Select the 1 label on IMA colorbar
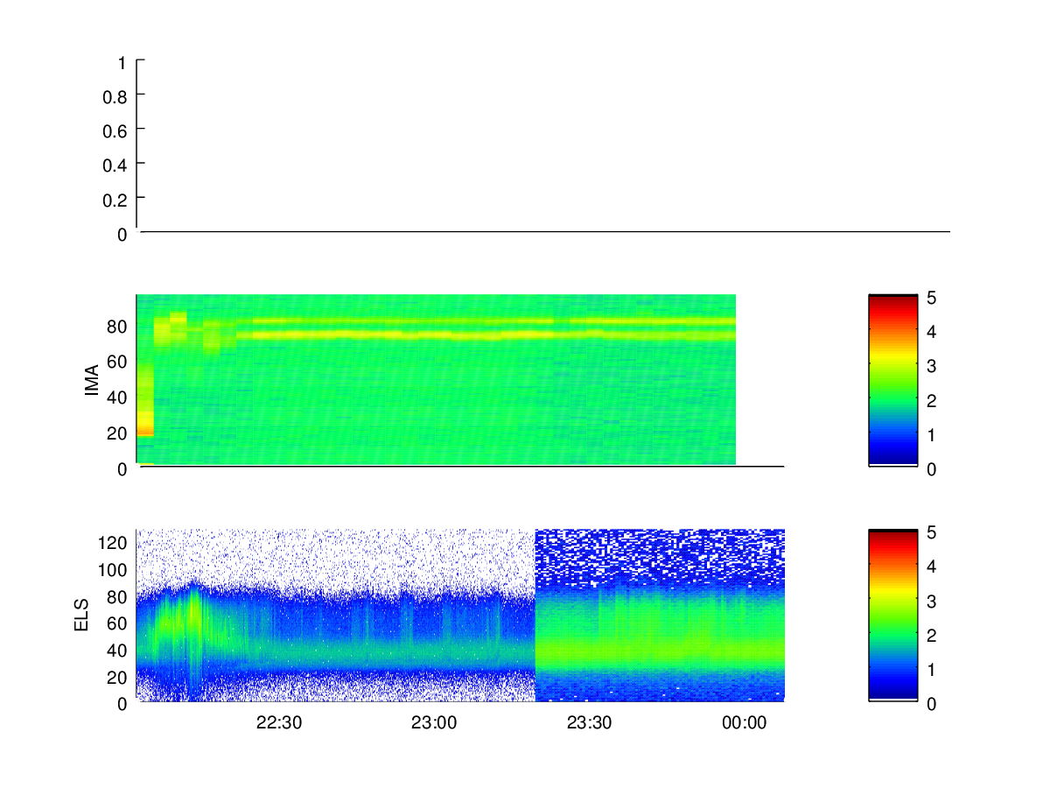The image size is (1050, 788). (932, 435)
